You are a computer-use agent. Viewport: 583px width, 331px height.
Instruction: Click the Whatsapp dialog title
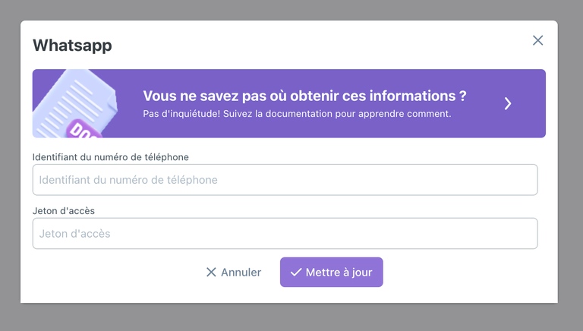[72, 46]
